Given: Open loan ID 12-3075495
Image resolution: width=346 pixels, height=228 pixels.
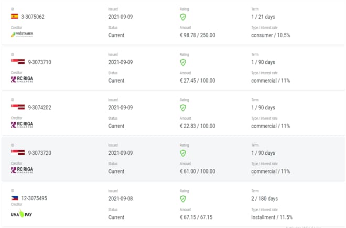Looking at the screenshot, I should (x=34, y=198).
